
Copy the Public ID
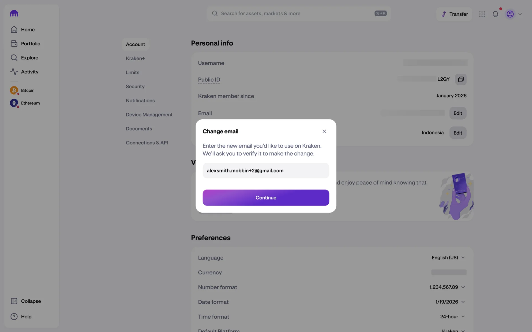tap(461, 79)
